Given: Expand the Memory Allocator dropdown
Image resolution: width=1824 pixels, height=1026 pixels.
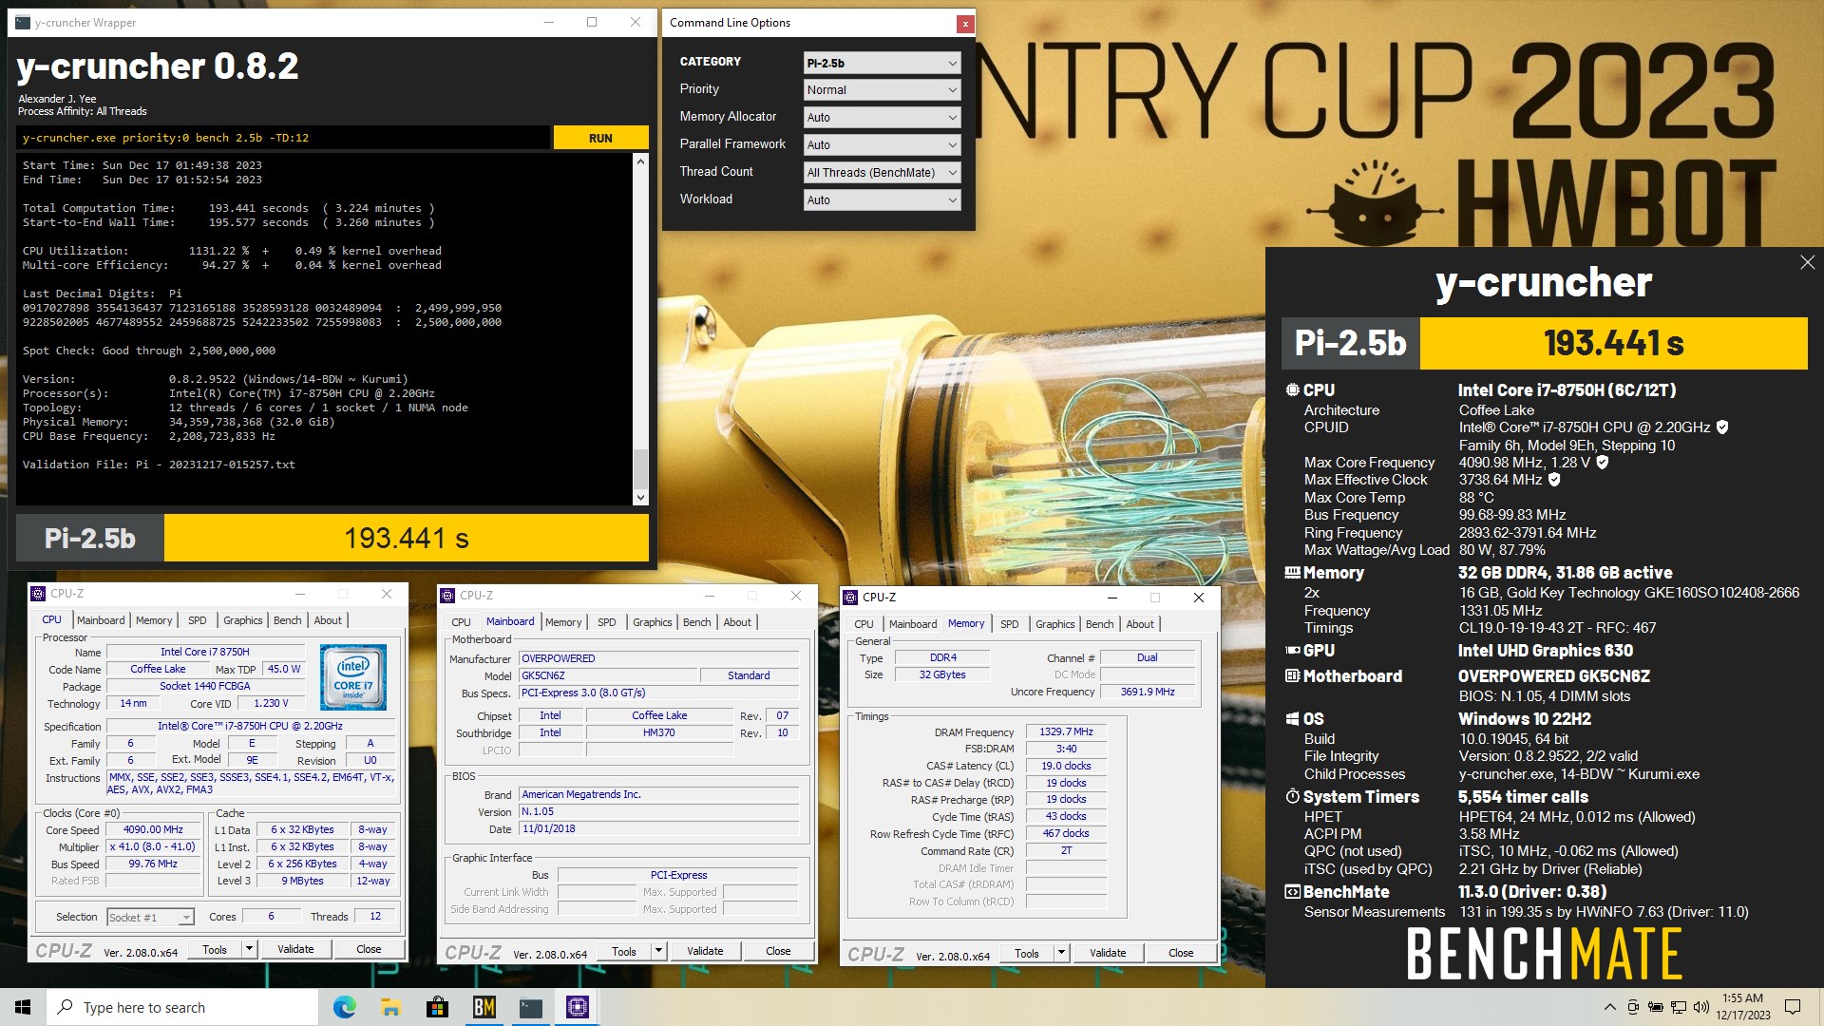Looking at the screenshot, I should [882, 117].
